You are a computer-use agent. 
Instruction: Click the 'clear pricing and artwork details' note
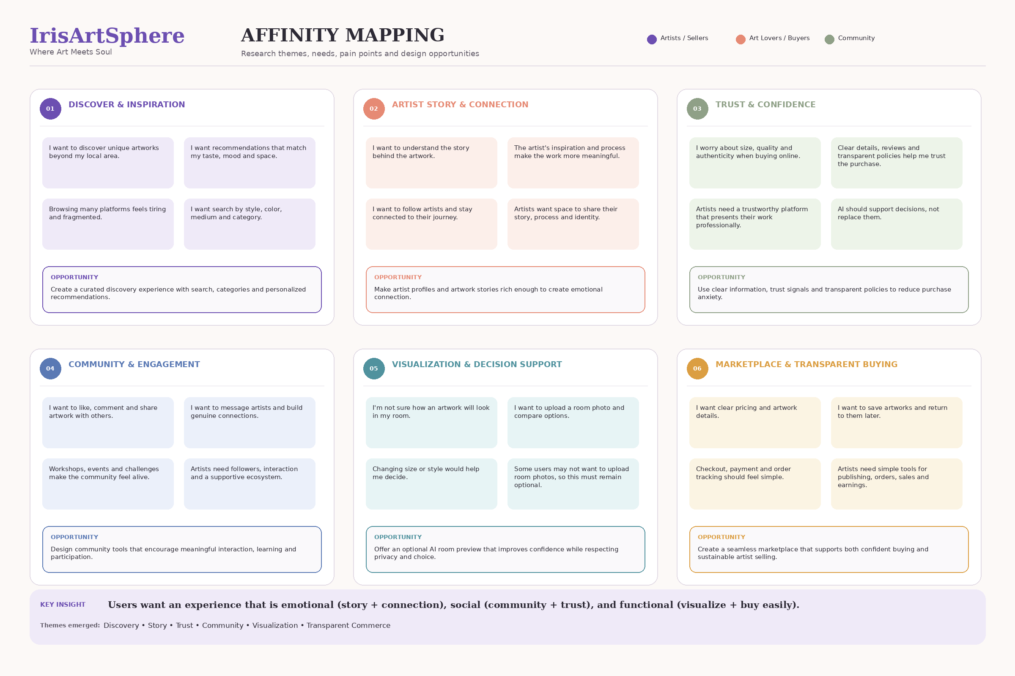pos(755,423)
